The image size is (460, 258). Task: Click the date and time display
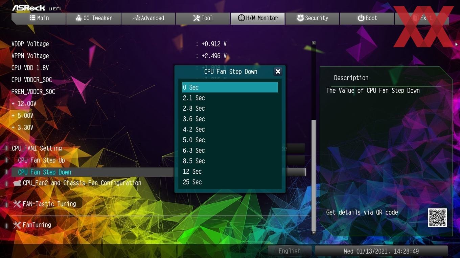coord(381,251)
